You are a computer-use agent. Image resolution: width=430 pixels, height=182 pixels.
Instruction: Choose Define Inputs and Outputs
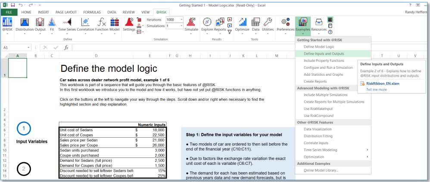(x=333, y=54)
